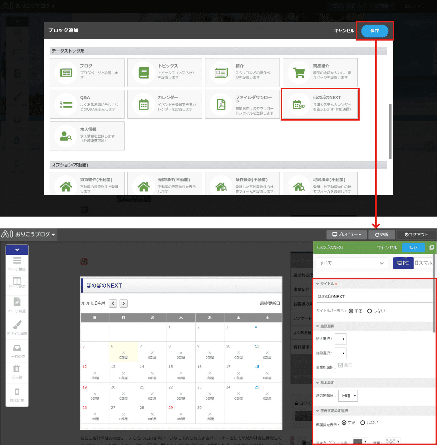The width and height of the screenshot is (437, 445).
Task: Click the ほのぼのNEXT title bar in preview
Action: (181, 285)
